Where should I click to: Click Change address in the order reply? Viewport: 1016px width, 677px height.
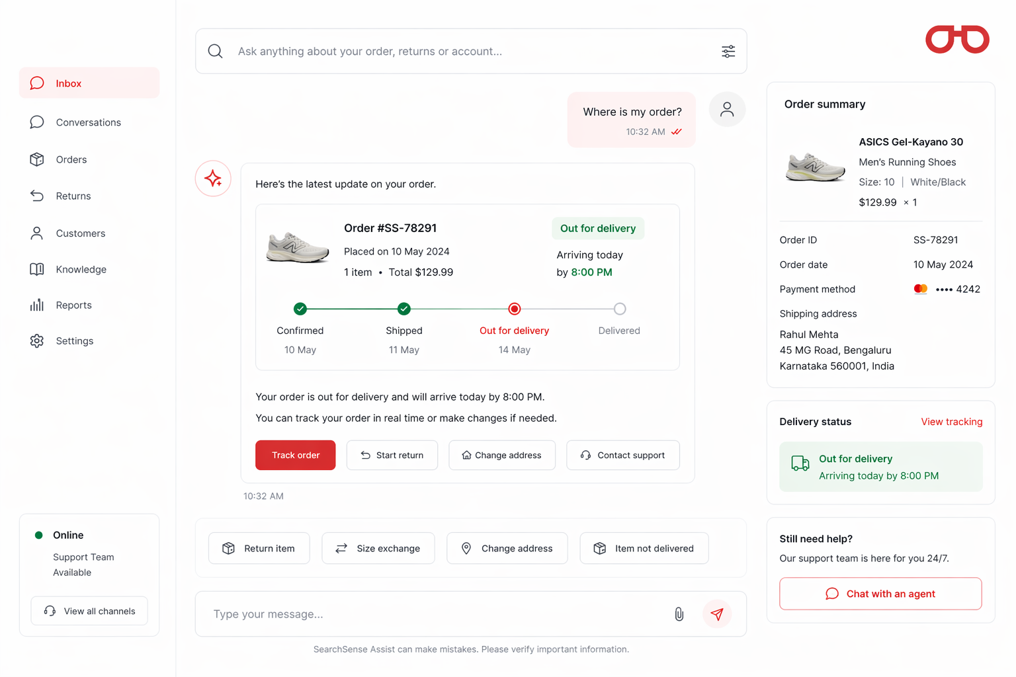point(502,456)
